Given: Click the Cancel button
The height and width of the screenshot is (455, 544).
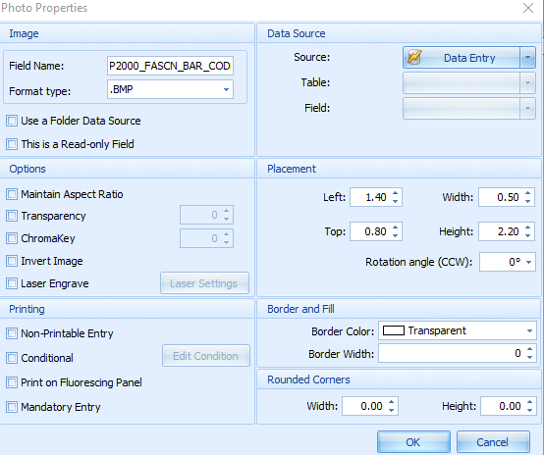Looking at the screenshot, I should 493,442.
